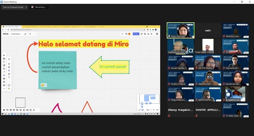Open the templates tool in Miro toolbar
Image resolution: width=254 pixels, height=136 pixels.
pyautogui.click(x=4, y=59)
